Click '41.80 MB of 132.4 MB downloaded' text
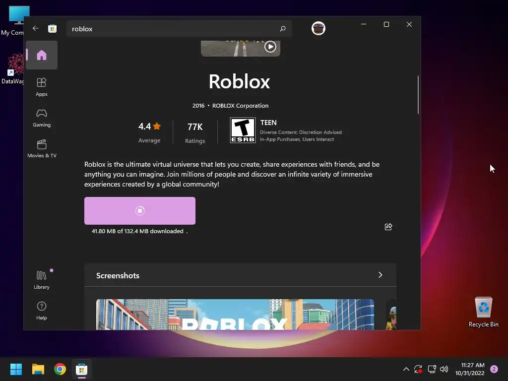 [x=137, y=231]
